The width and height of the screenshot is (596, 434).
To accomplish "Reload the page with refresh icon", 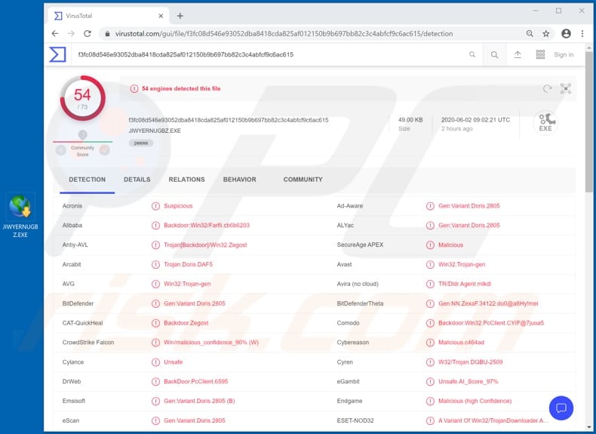I will coord(88,33).
